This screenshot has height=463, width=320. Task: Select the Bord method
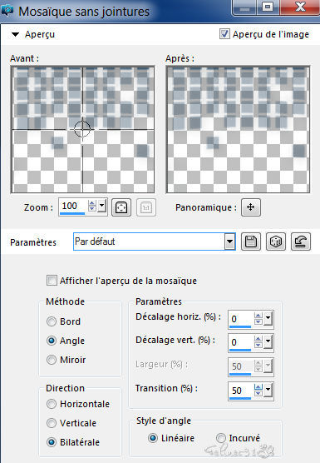[52, 321]
